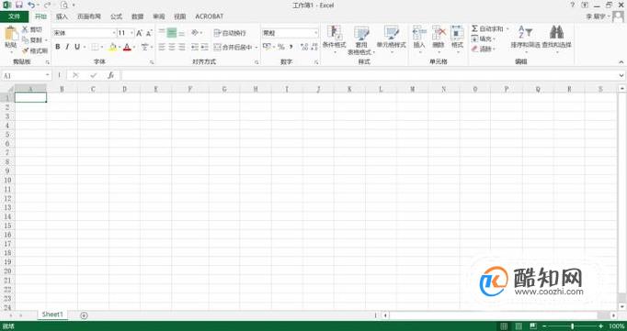
Task: Click the Insert Function fx icon
Action: (x=111, y=75)
